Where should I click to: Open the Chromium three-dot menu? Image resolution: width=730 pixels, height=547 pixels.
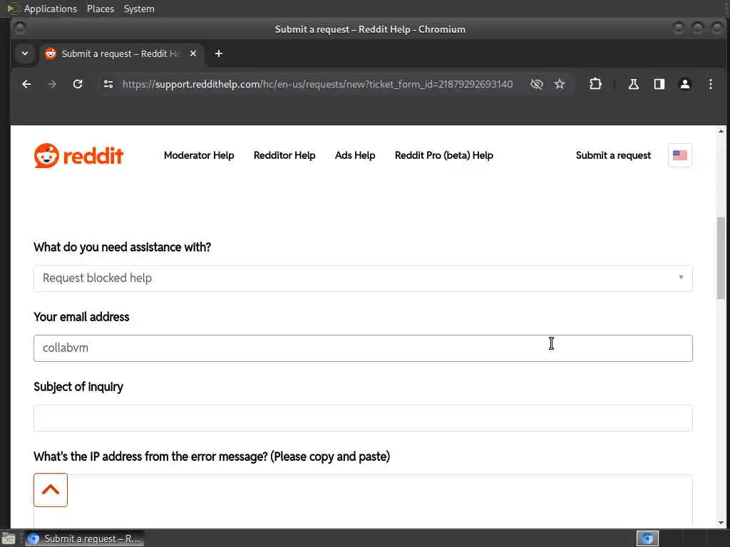click(x=711, y=84)
